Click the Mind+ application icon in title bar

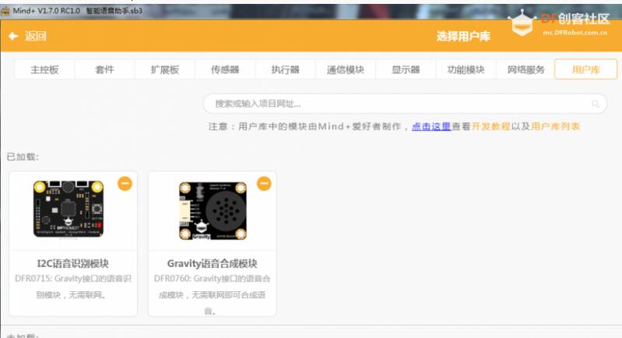click(x=5, y=11)
